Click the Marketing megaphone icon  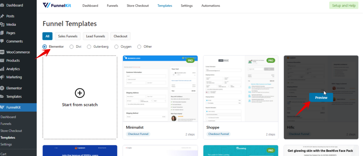point(2,77)
